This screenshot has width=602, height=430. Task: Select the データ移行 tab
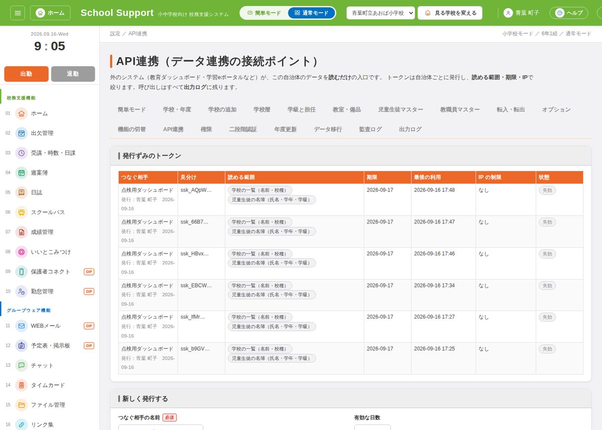click(328, 129)
